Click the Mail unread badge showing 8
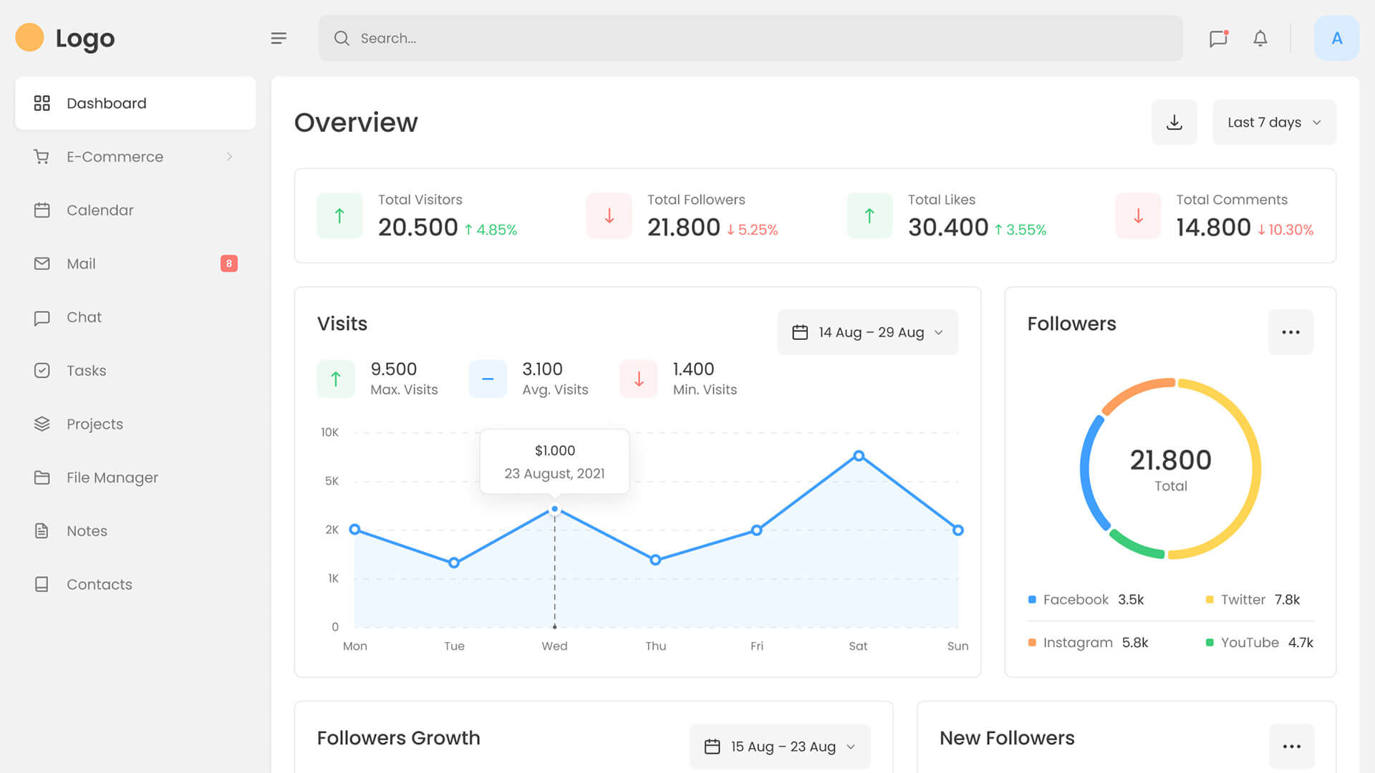Image resolution: width=1375 pixels, height=773 pixels. (228, 263)
